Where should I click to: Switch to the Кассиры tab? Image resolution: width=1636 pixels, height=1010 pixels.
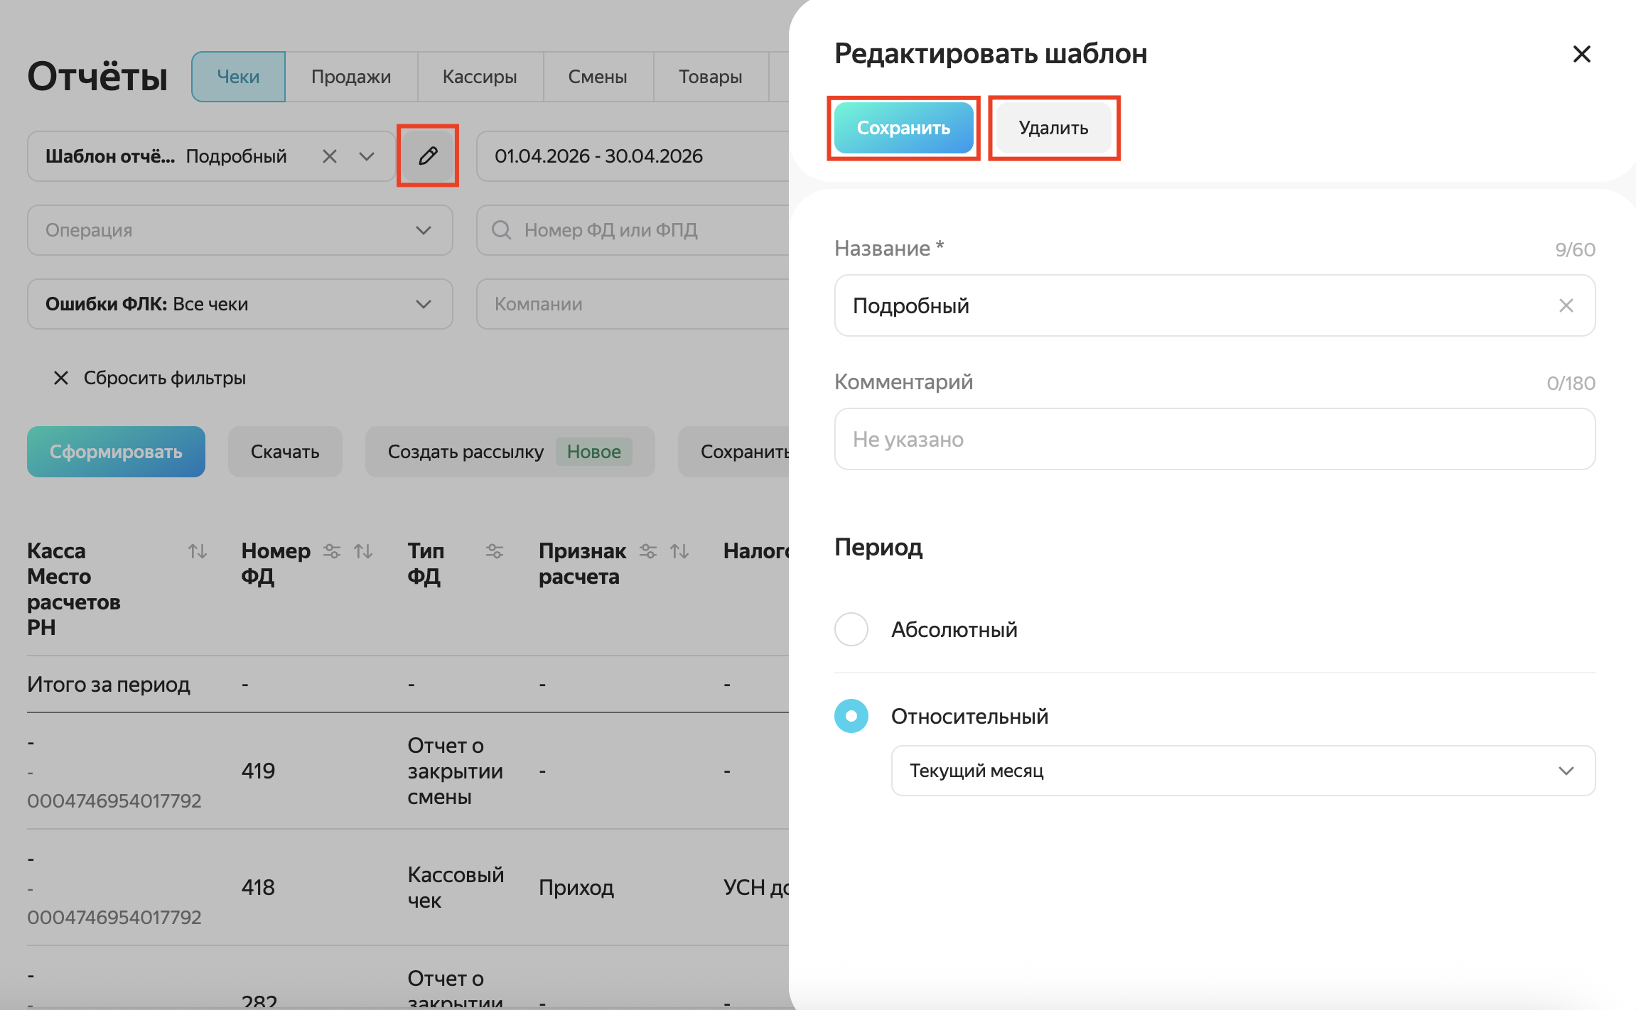pos(480,77)
